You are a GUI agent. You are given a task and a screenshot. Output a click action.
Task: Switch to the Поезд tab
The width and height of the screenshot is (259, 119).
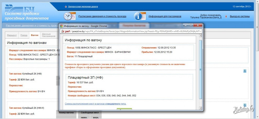click(24, 35)
